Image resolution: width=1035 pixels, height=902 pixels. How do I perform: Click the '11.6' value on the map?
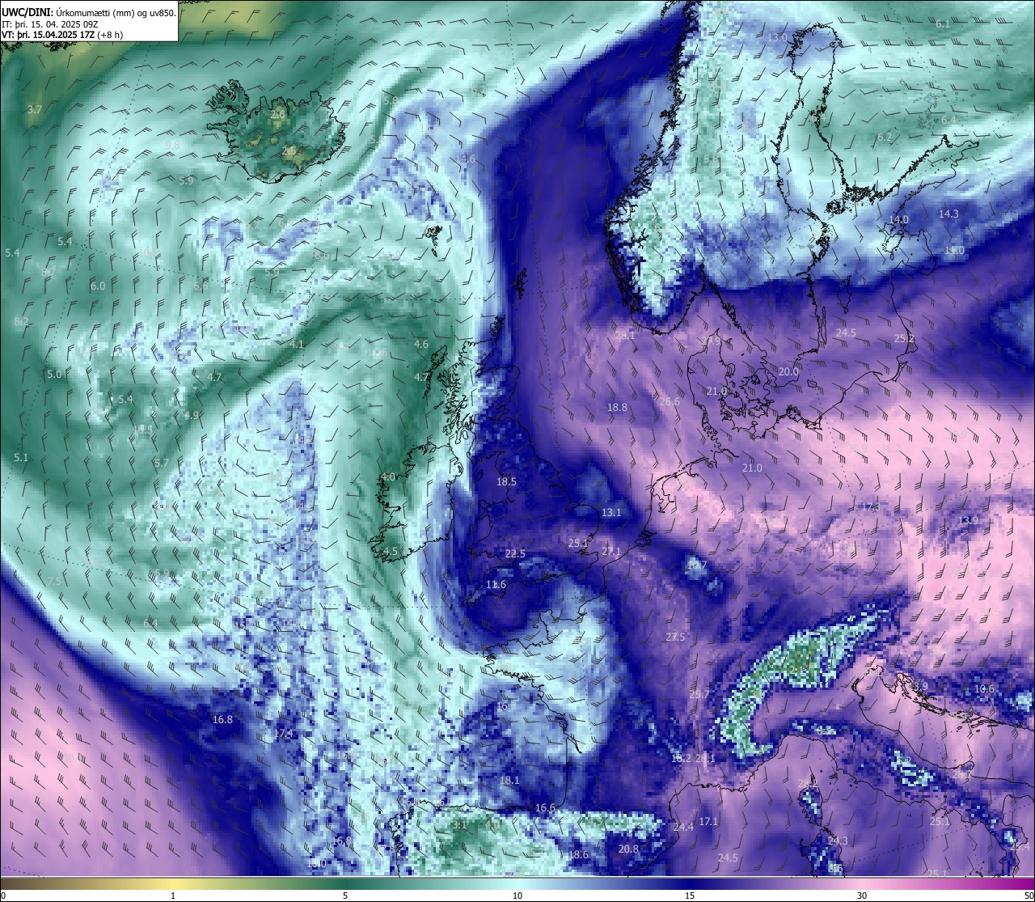496,585
